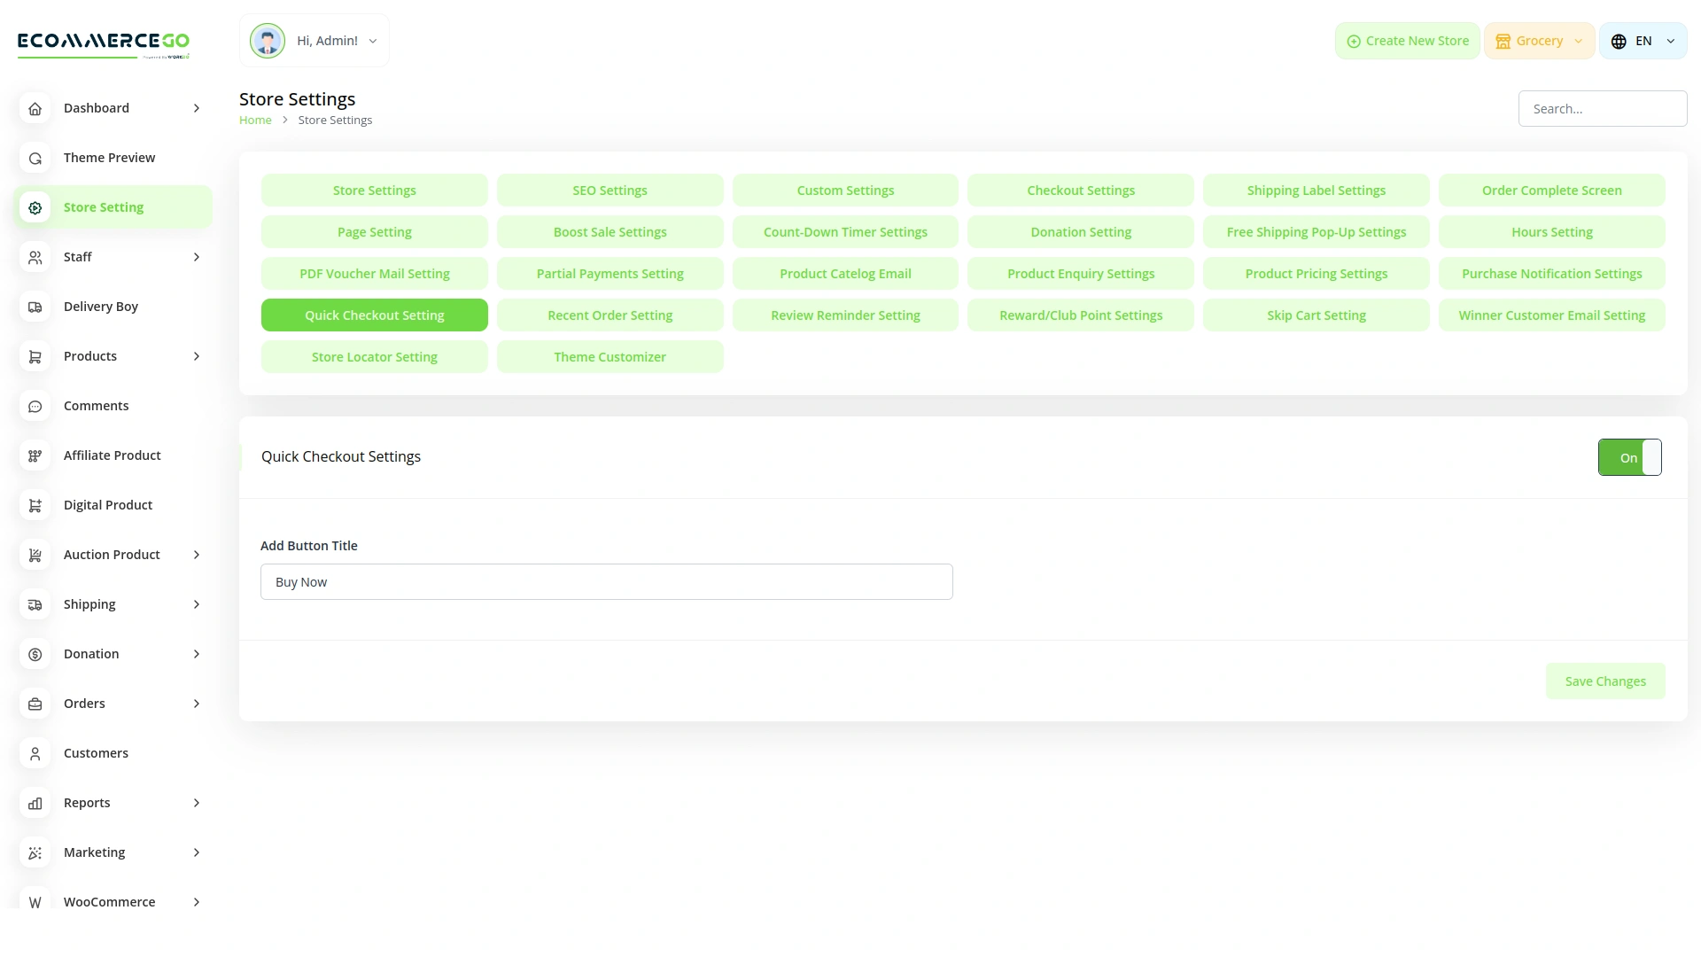Open the Theme Customizer tab
1701x957 pixels.
610,356
